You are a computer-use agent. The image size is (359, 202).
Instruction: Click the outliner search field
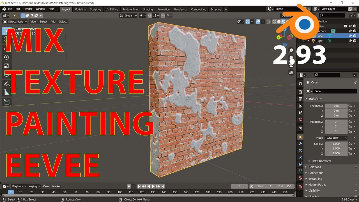pyautogui.click(x=332, y=15)
